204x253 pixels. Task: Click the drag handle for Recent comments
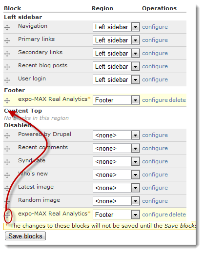coord(7,149)
